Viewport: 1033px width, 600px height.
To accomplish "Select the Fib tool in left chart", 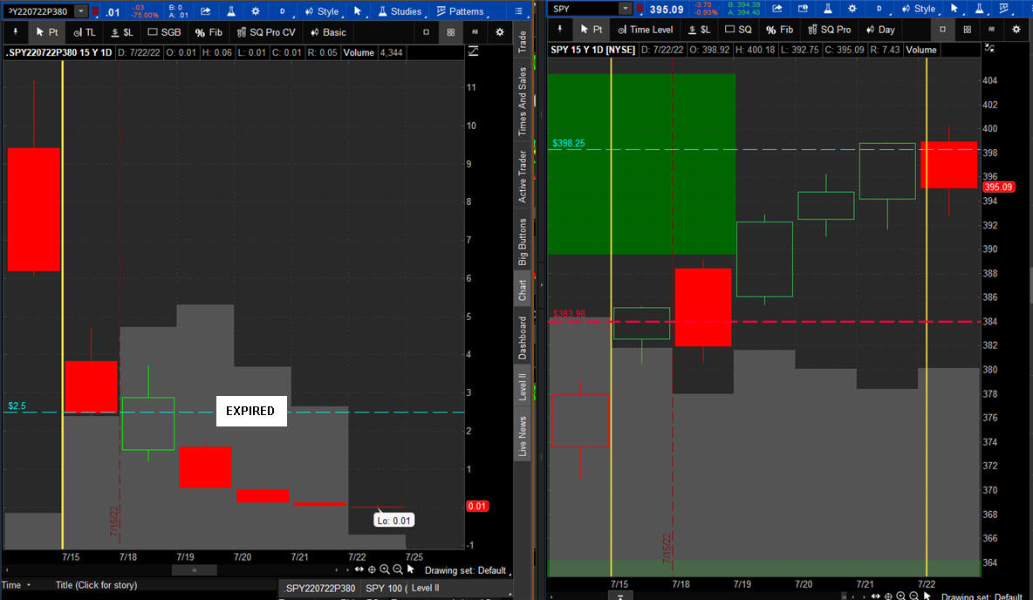I will (209, 31).
